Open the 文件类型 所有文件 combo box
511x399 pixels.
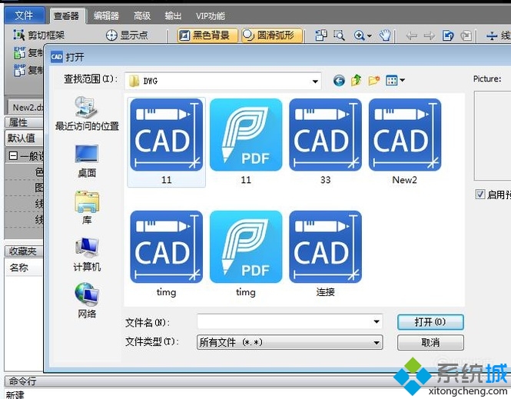point(290,342)
